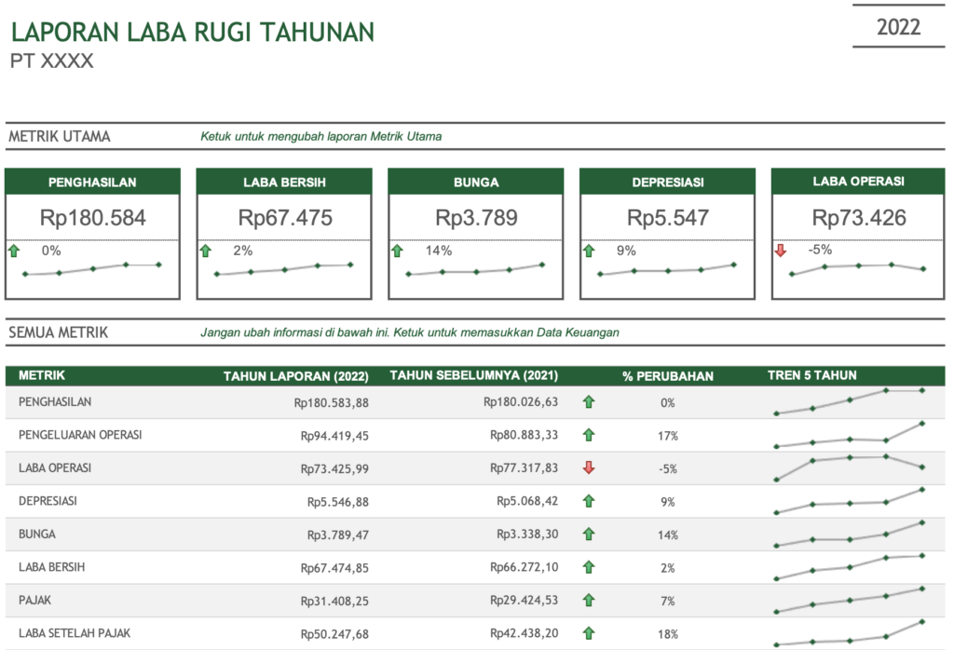
Task: Click the trend chart on the LABA OPERASI card
Action: pos(857,273)
